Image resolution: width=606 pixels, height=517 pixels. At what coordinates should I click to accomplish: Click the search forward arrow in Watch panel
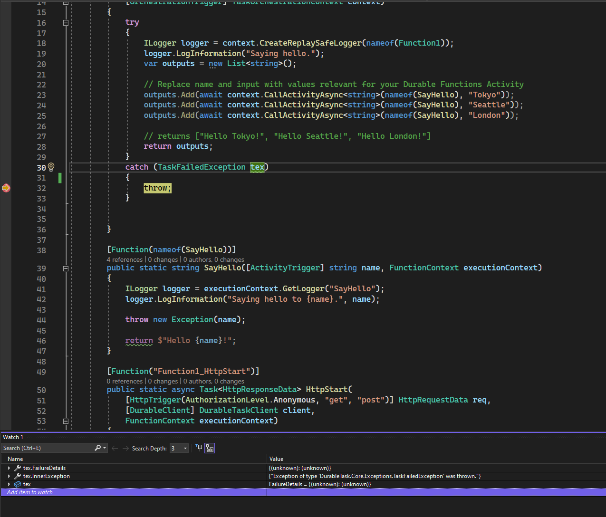click(125, 448)
